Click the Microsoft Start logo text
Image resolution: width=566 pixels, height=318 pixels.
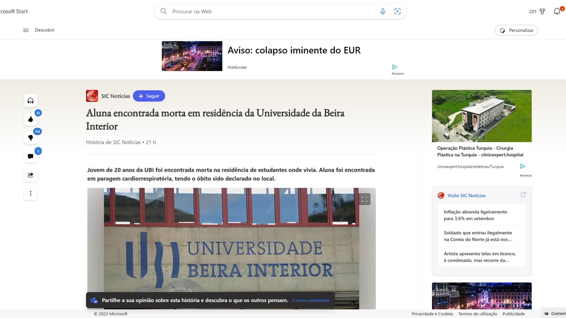pos(13,11)
